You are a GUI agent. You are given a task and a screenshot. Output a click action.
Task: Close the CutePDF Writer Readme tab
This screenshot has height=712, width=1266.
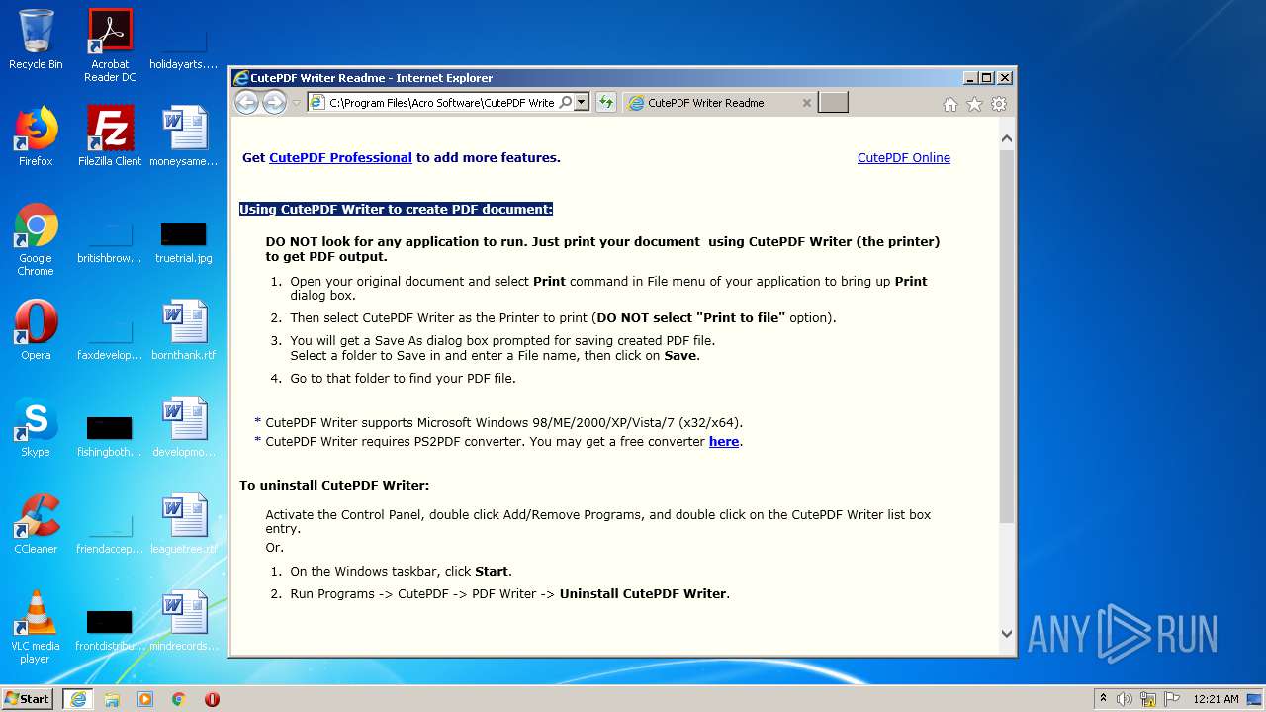[806, 103]
